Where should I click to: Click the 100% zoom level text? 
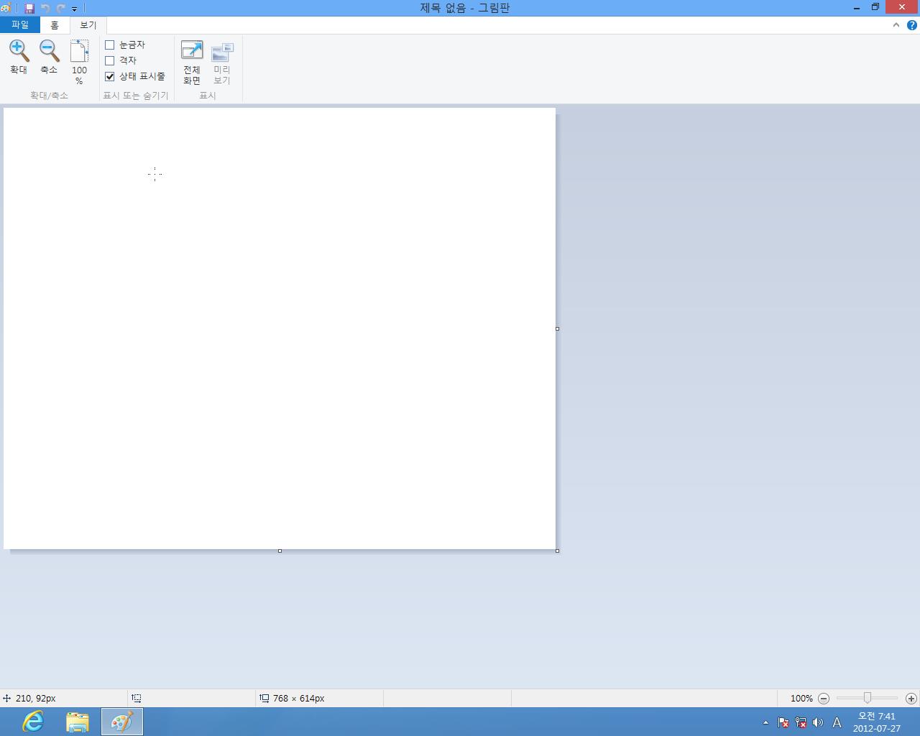click(x=801, y=699)
